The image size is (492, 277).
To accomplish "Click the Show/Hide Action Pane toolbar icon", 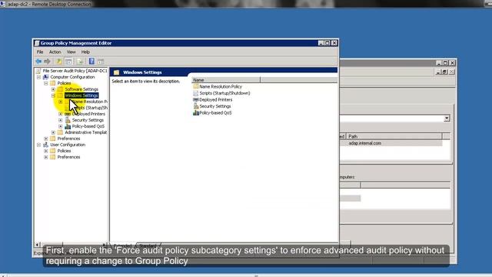I will (x=101, y=62).
